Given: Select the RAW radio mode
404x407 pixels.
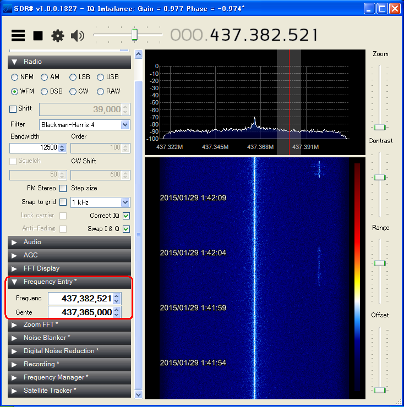Looking at the screenshot, I should [x=100, y=92].
